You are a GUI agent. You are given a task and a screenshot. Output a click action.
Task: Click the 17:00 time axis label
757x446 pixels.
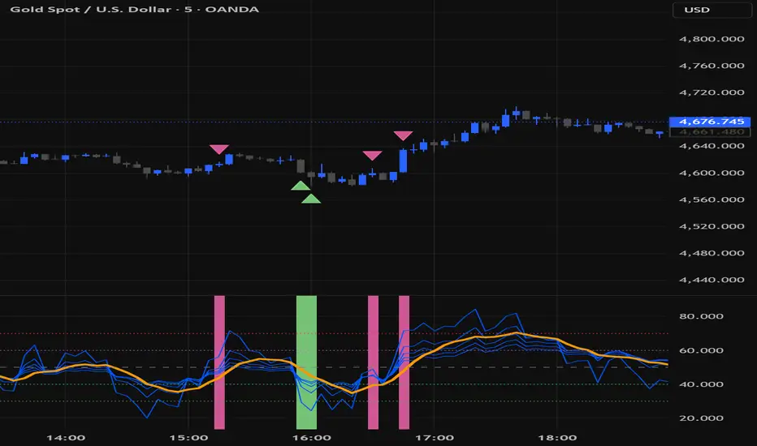coord(435,438)
